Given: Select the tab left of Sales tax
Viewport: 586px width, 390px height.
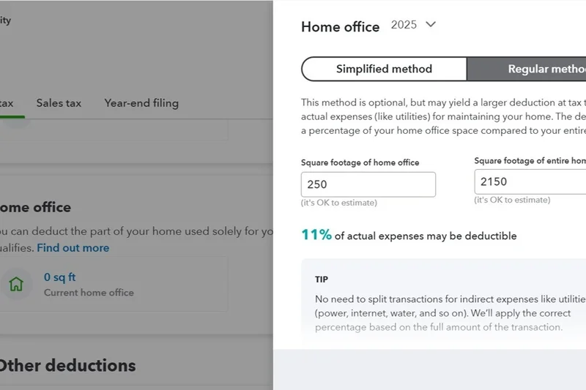Looking at the screenshot, I should tap(7, 103).
